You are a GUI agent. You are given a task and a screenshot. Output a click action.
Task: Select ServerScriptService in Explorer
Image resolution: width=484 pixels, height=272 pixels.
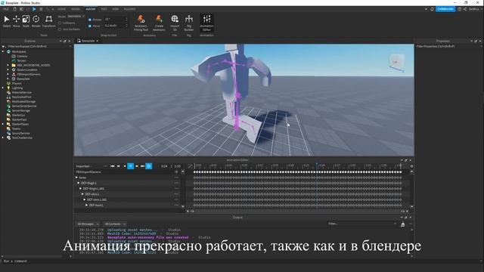point(24,106)
